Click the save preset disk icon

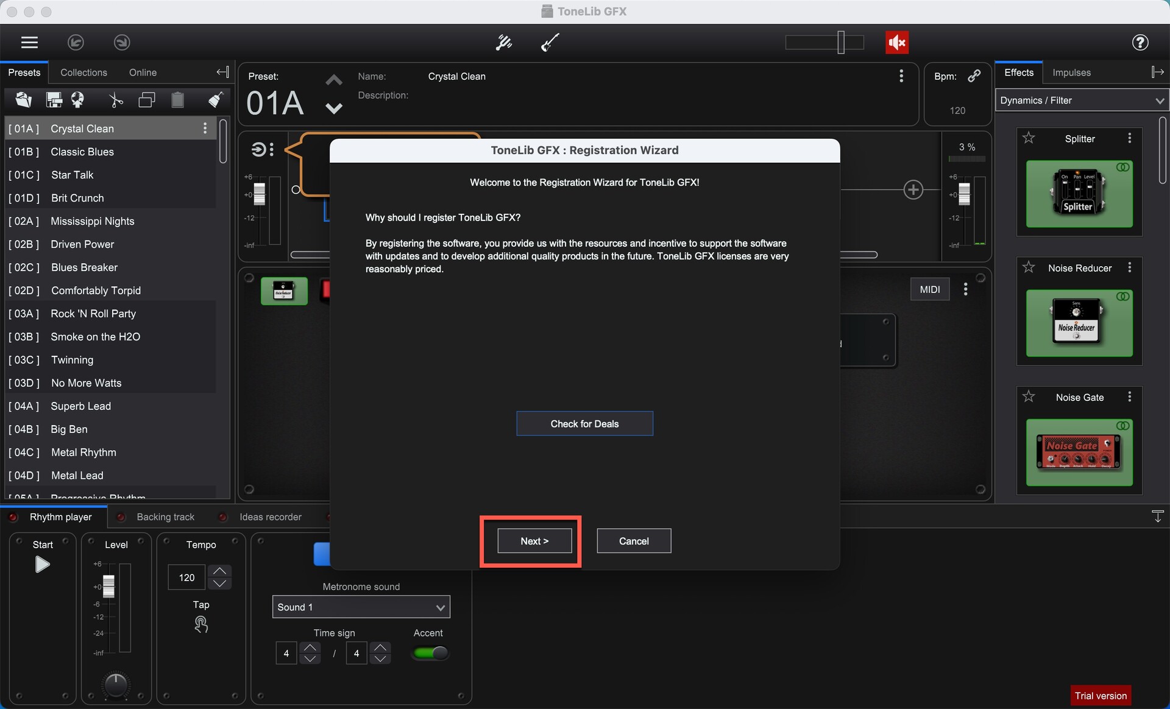pyautogui.click(x=54, y=100)
